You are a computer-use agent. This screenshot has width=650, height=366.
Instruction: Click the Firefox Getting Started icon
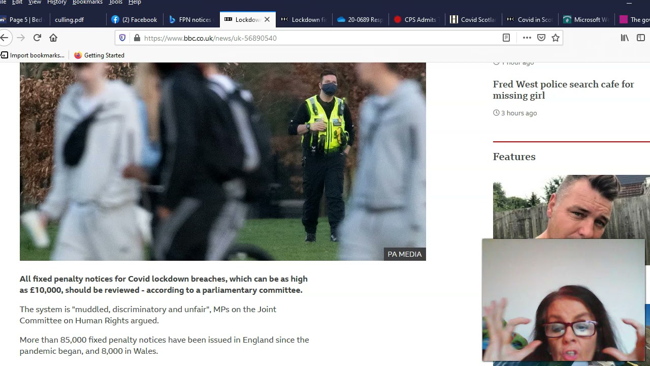tap(78, 55)
